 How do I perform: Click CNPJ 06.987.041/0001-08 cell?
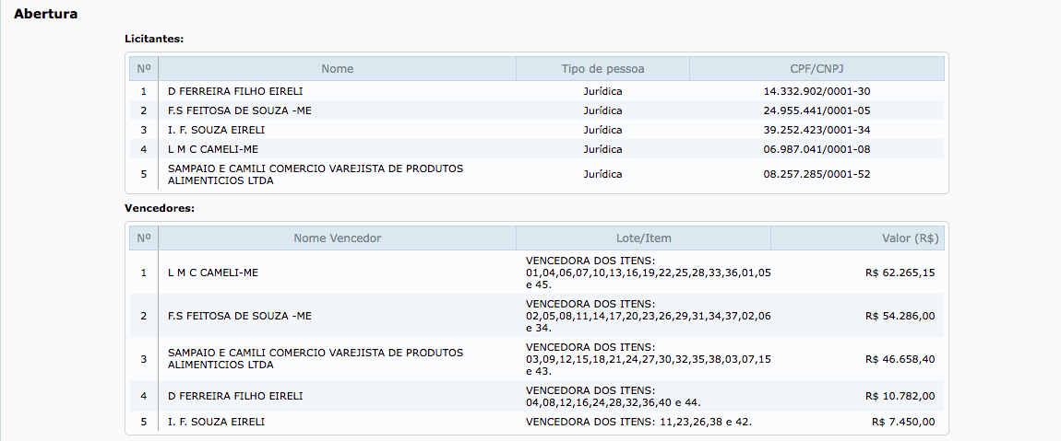[817, 149]
